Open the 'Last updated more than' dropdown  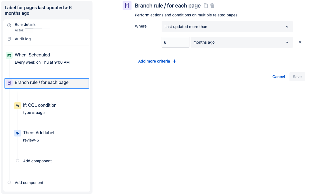coord(227,27)
